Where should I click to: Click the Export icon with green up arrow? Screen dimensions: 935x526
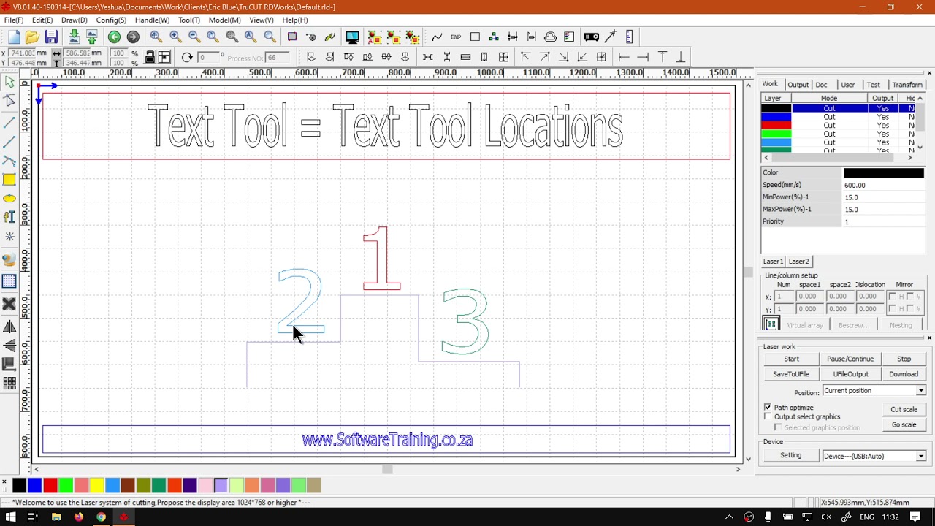[x=92, y=37]
